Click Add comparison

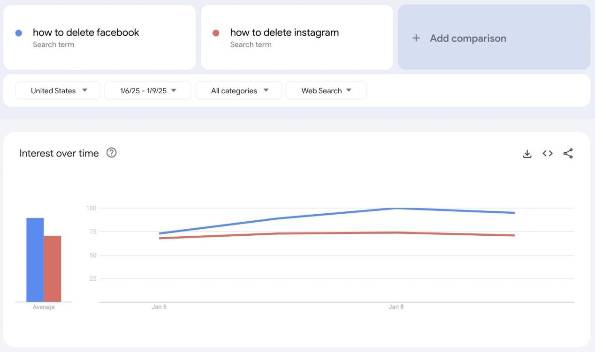coord(468,38)
